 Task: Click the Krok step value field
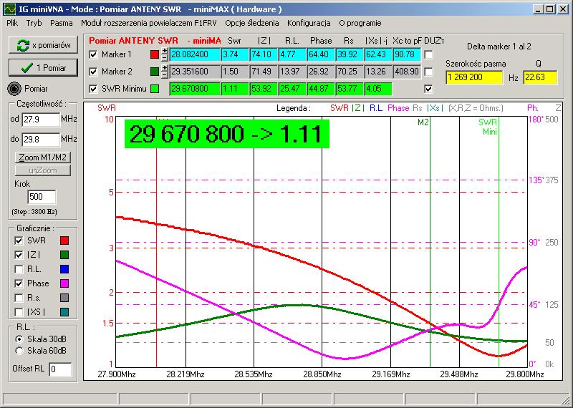point(40,197)
